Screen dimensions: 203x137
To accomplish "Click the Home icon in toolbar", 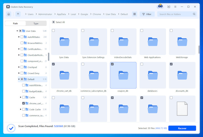I will (x=9, y=14).
